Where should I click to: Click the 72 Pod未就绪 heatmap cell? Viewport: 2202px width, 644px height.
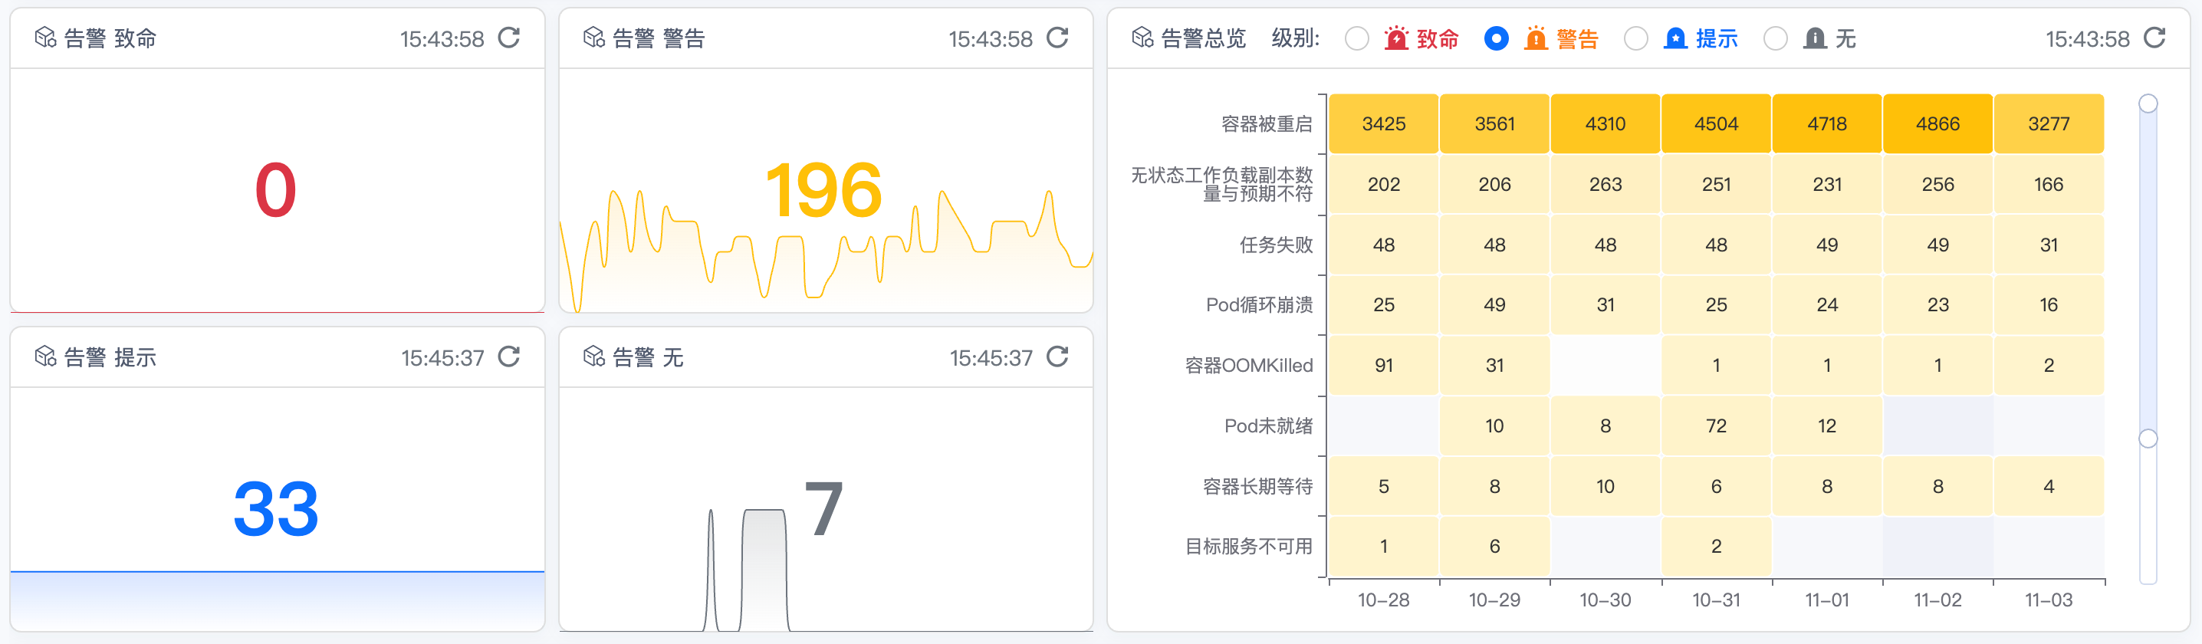point(1716,426)
